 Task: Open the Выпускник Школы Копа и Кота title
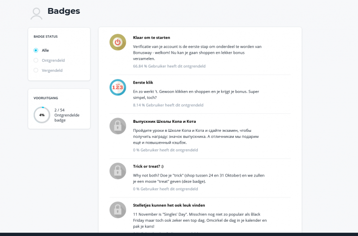point(164,121)
